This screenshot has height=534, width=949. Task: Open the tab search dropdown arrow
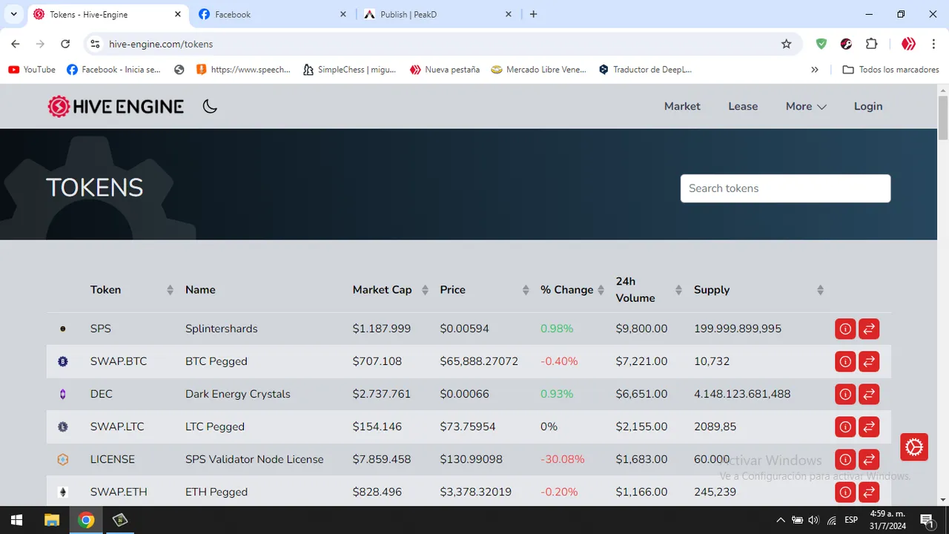click(13, 14)
